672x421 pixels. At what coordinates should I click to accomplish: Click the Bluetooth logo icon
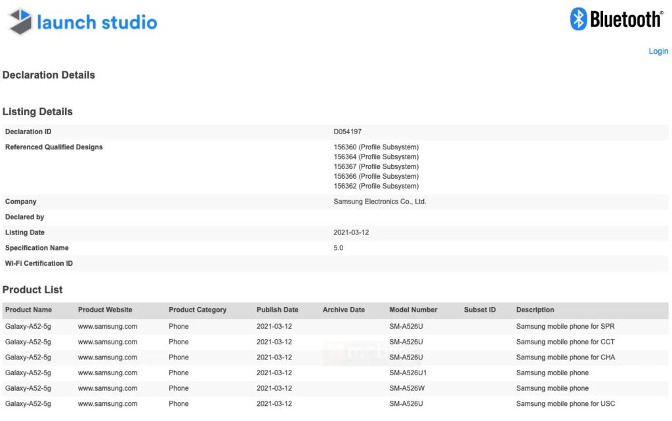[x=577, y=19]
